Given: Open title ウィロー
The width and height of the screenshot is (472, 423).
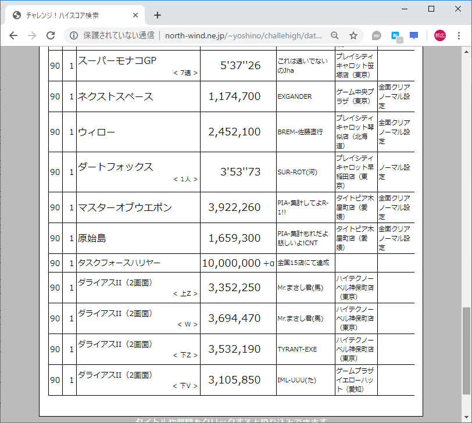Looking at the screenshot, I should (96, 132).
